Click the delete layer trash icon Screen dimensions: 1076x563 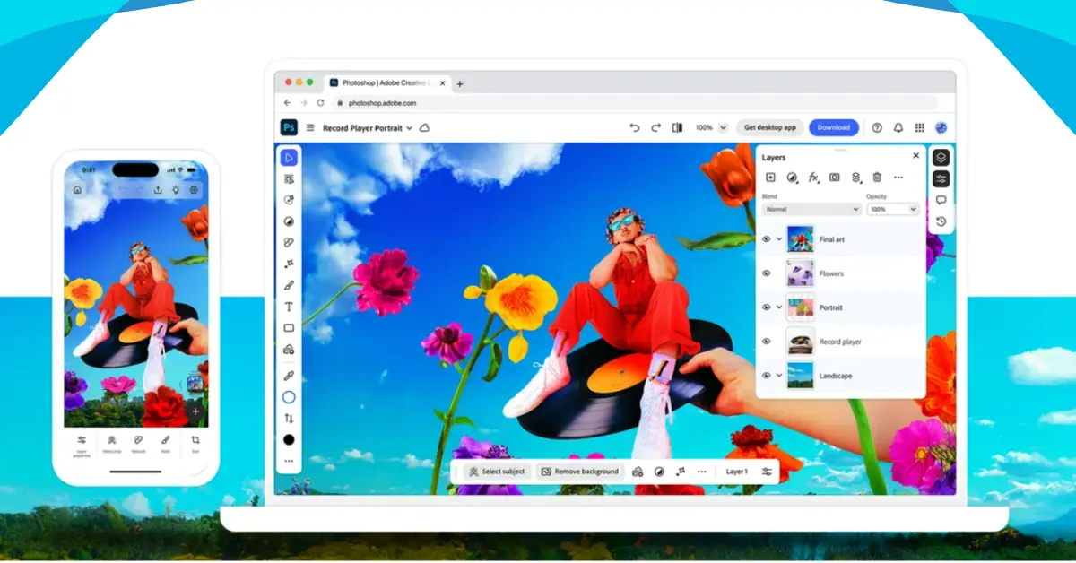[877, 178]
